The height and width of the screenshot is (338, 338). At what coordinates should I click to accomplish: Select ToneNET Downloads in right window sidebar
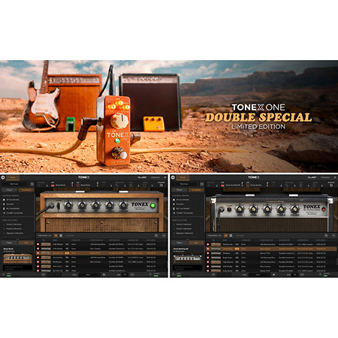click(183, 213)
